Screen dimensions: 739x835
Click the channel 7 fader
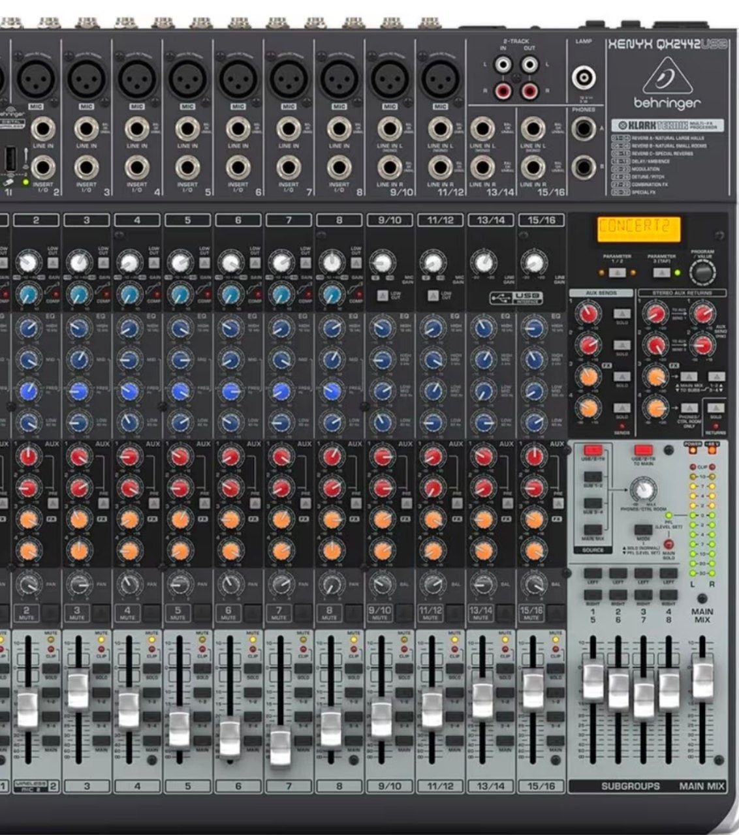point(281,748)
